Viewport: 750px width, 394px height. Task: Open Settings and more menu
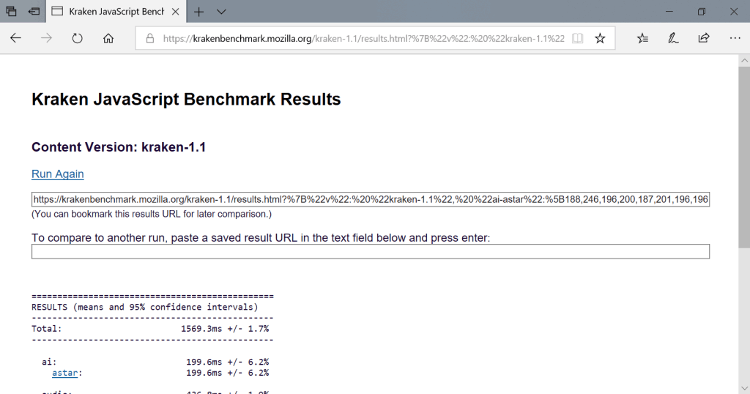(735, 38)
